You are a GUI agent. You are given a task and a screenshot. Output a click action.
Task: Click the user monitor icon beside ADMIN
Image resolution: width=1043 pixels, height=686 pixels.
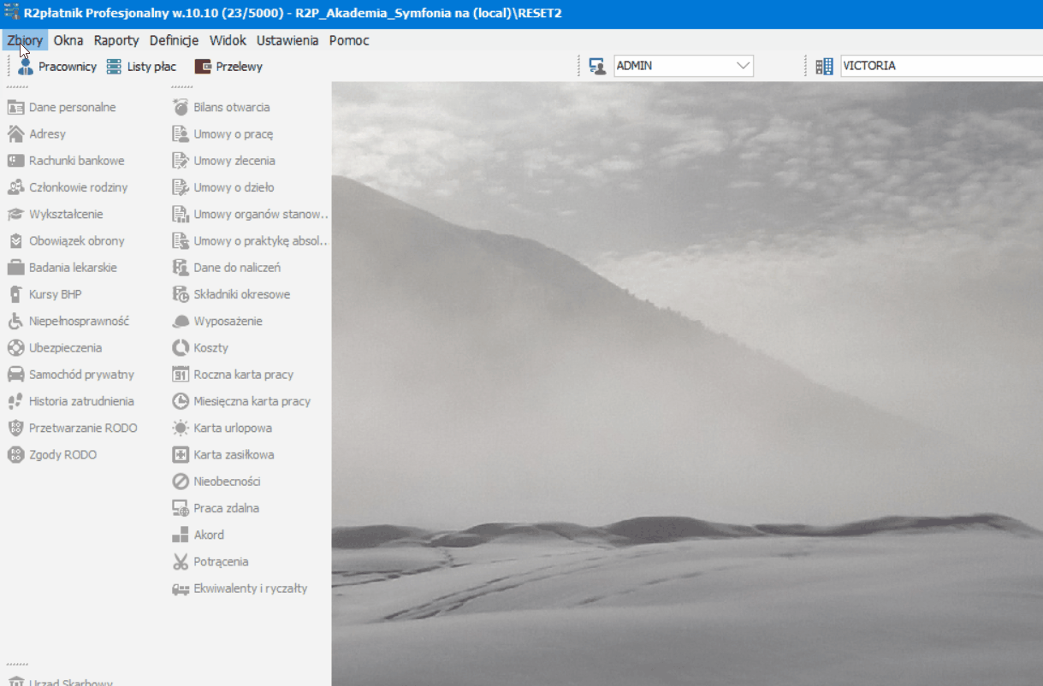click(x=597, y=66)
